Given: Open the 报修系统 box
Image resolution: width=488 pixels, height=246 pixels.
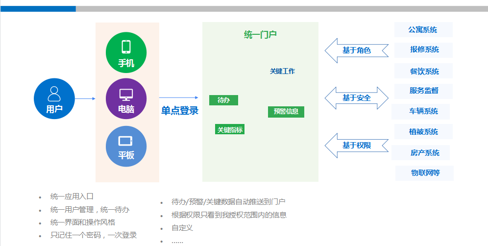Looking at the screenshot, I should (424, 49).
